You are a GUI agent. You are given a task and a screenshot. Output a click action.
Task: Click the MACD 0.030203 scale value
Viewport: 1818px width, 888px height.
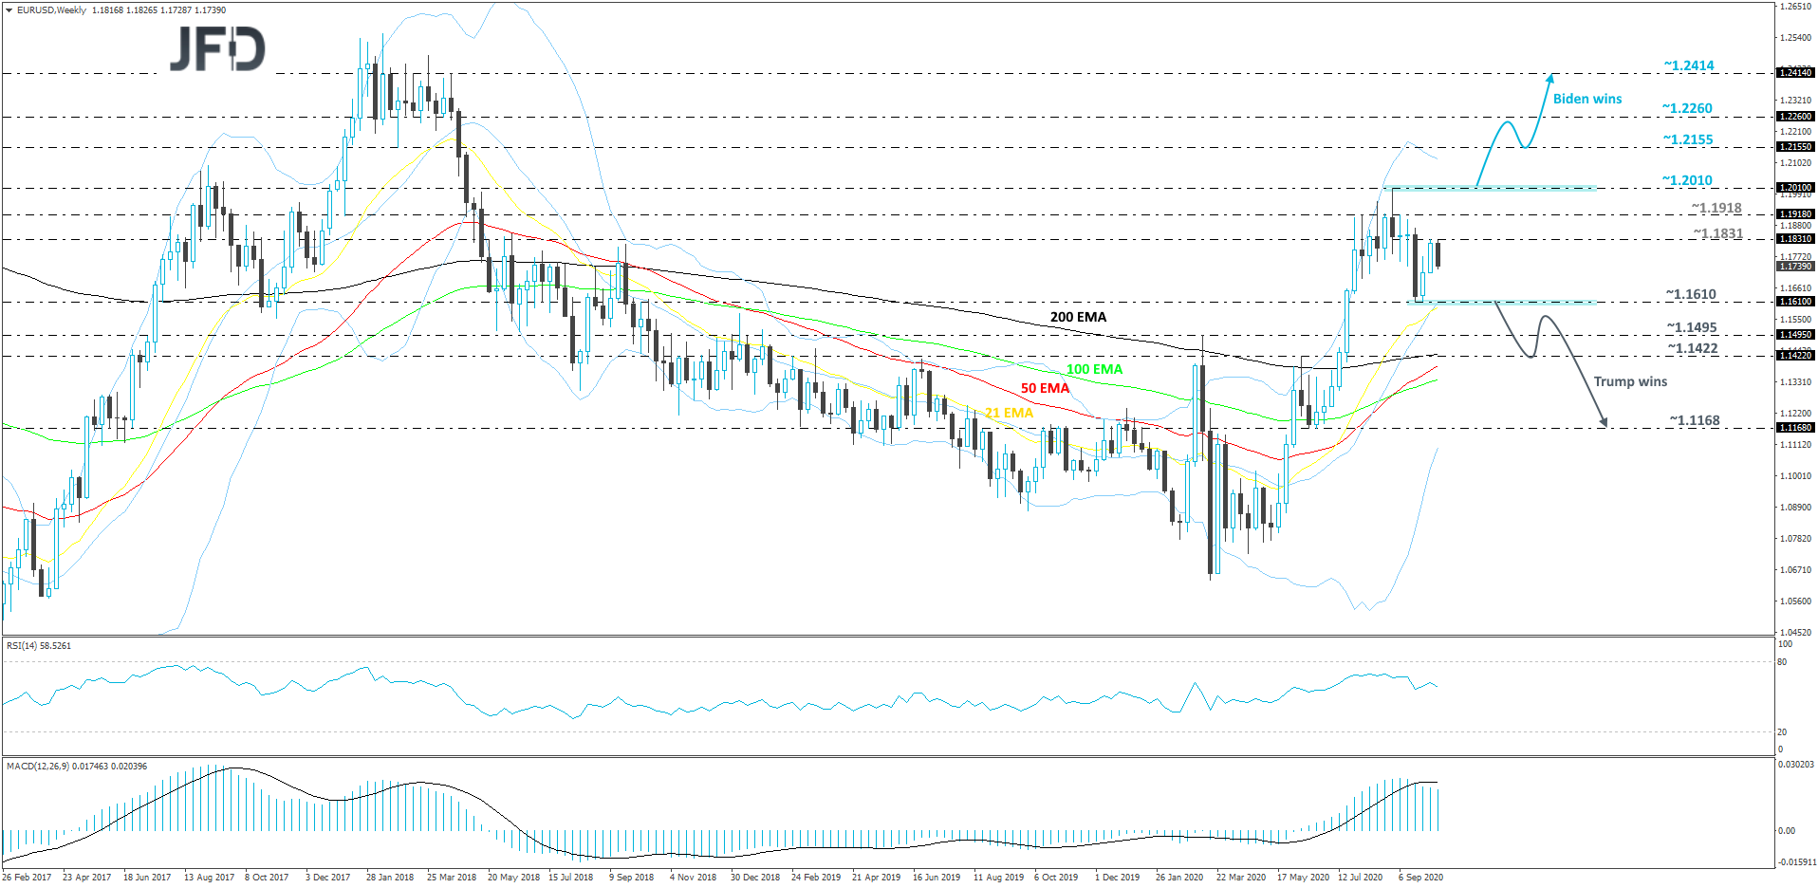pos(1796,765)
